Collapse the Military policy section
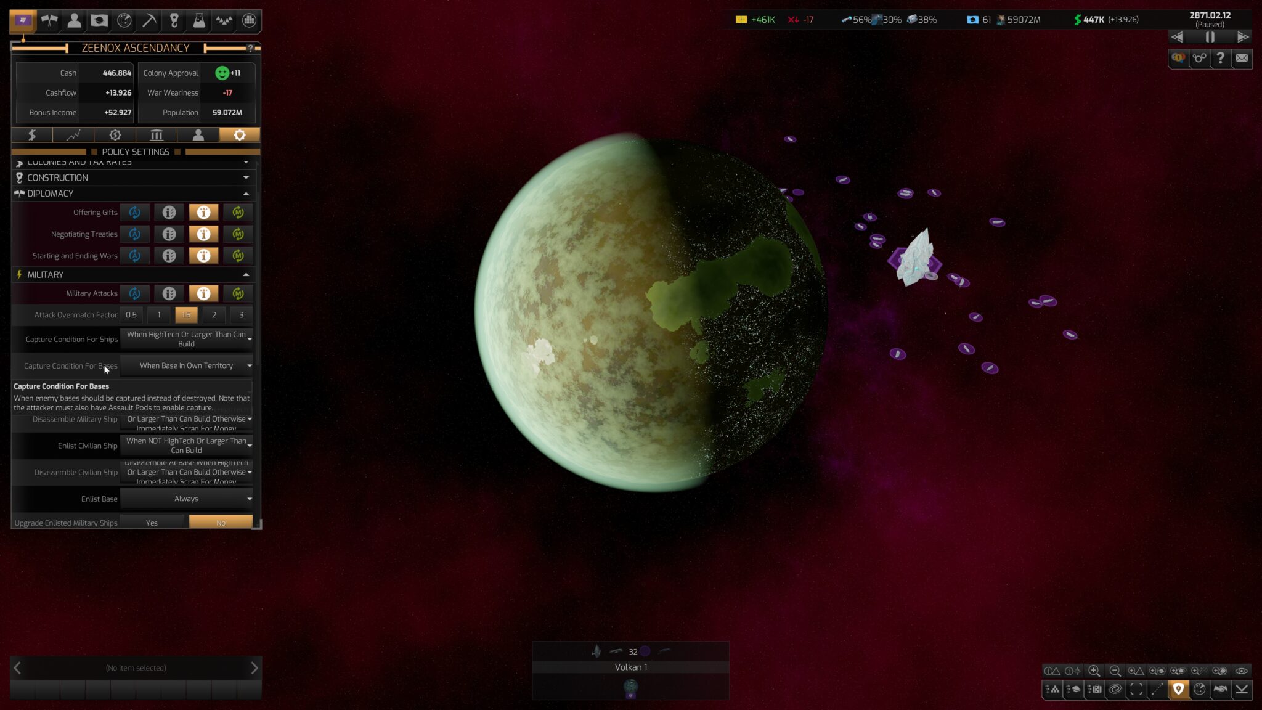This screenshot has width=1262, height=710. (245, 274)
